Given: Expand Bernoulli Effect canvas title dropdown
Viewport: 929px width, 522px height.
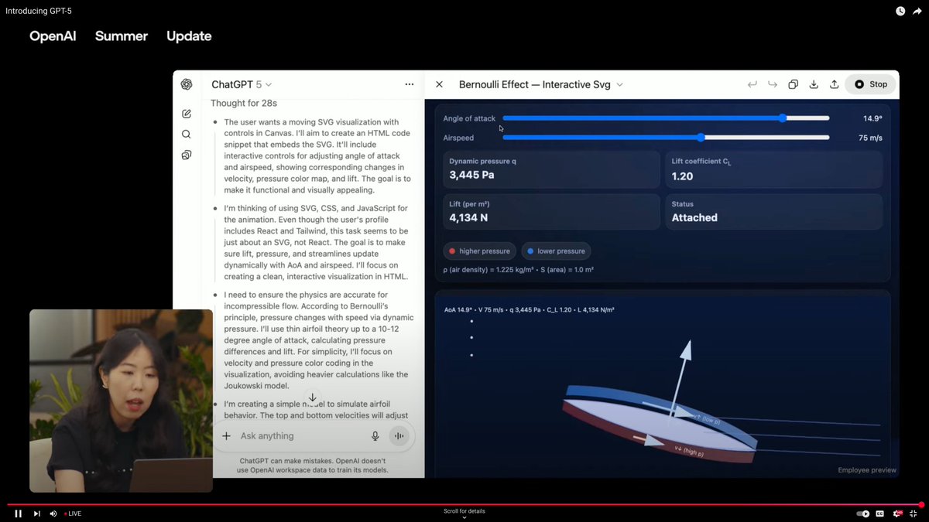Looking at the screenshot, I should [541, 84].
